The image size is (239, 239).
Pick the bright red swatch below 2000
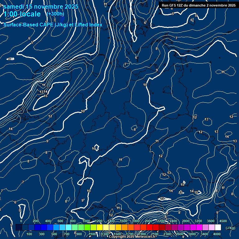point(149,227)
